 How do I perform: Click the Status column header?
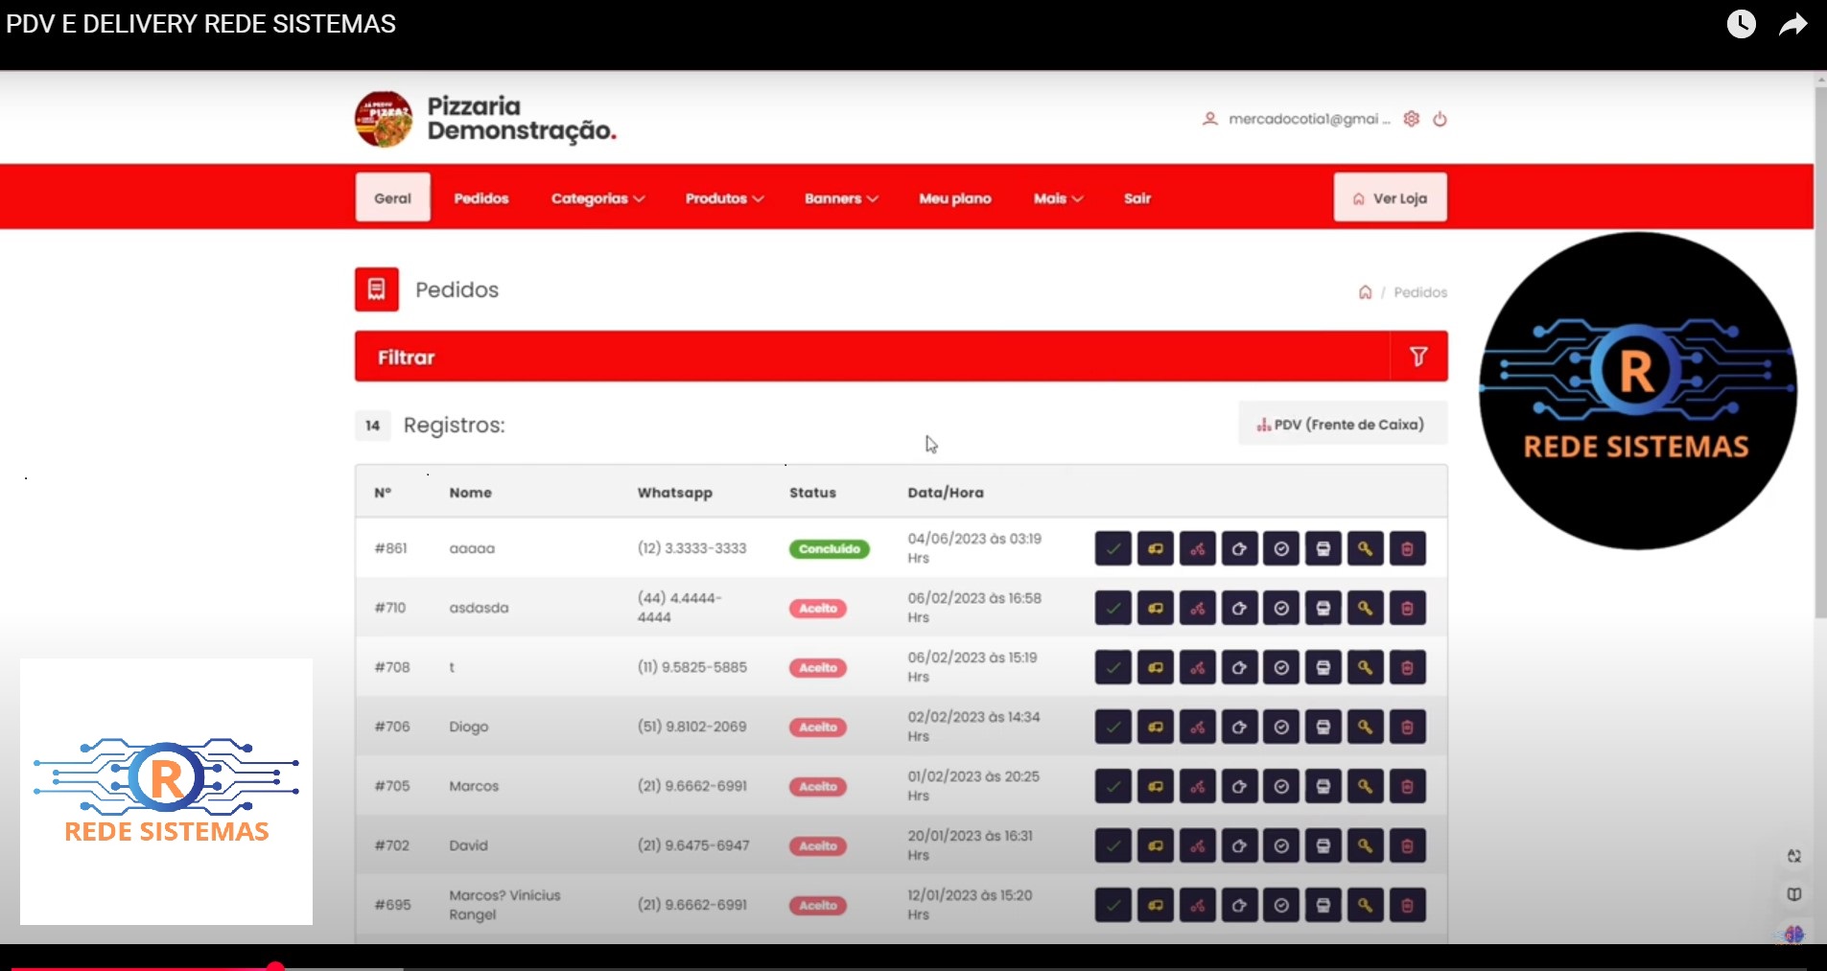[812, 493]
